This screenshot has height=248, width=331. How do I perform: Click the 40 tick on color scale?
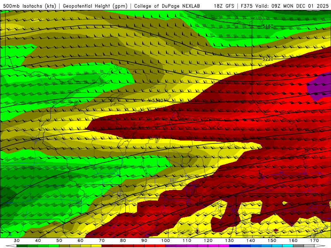tap(38, 241)
